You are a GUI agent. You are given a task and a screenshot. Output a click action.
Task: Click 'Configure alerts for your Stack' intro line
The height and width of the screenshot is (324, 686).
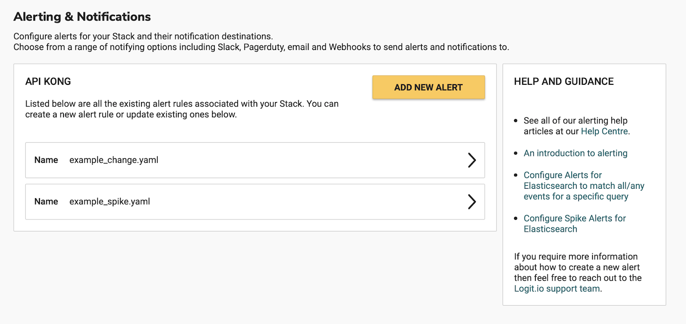tap(143, 36)
